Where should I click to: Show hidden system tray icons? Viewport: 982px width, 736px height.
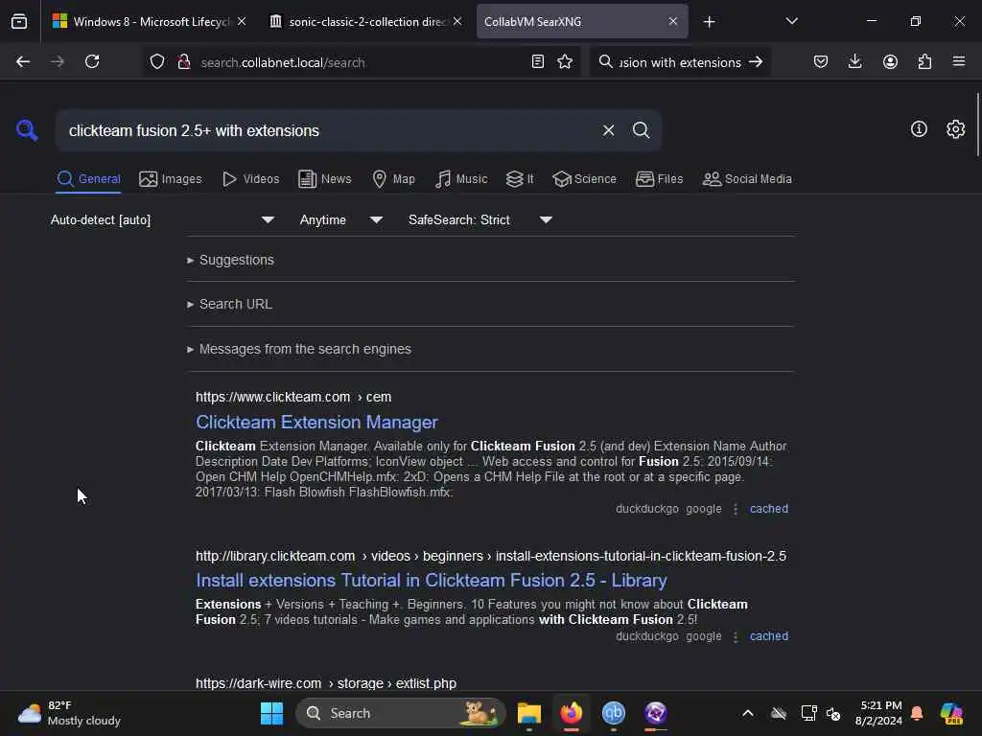pos(748,713)
